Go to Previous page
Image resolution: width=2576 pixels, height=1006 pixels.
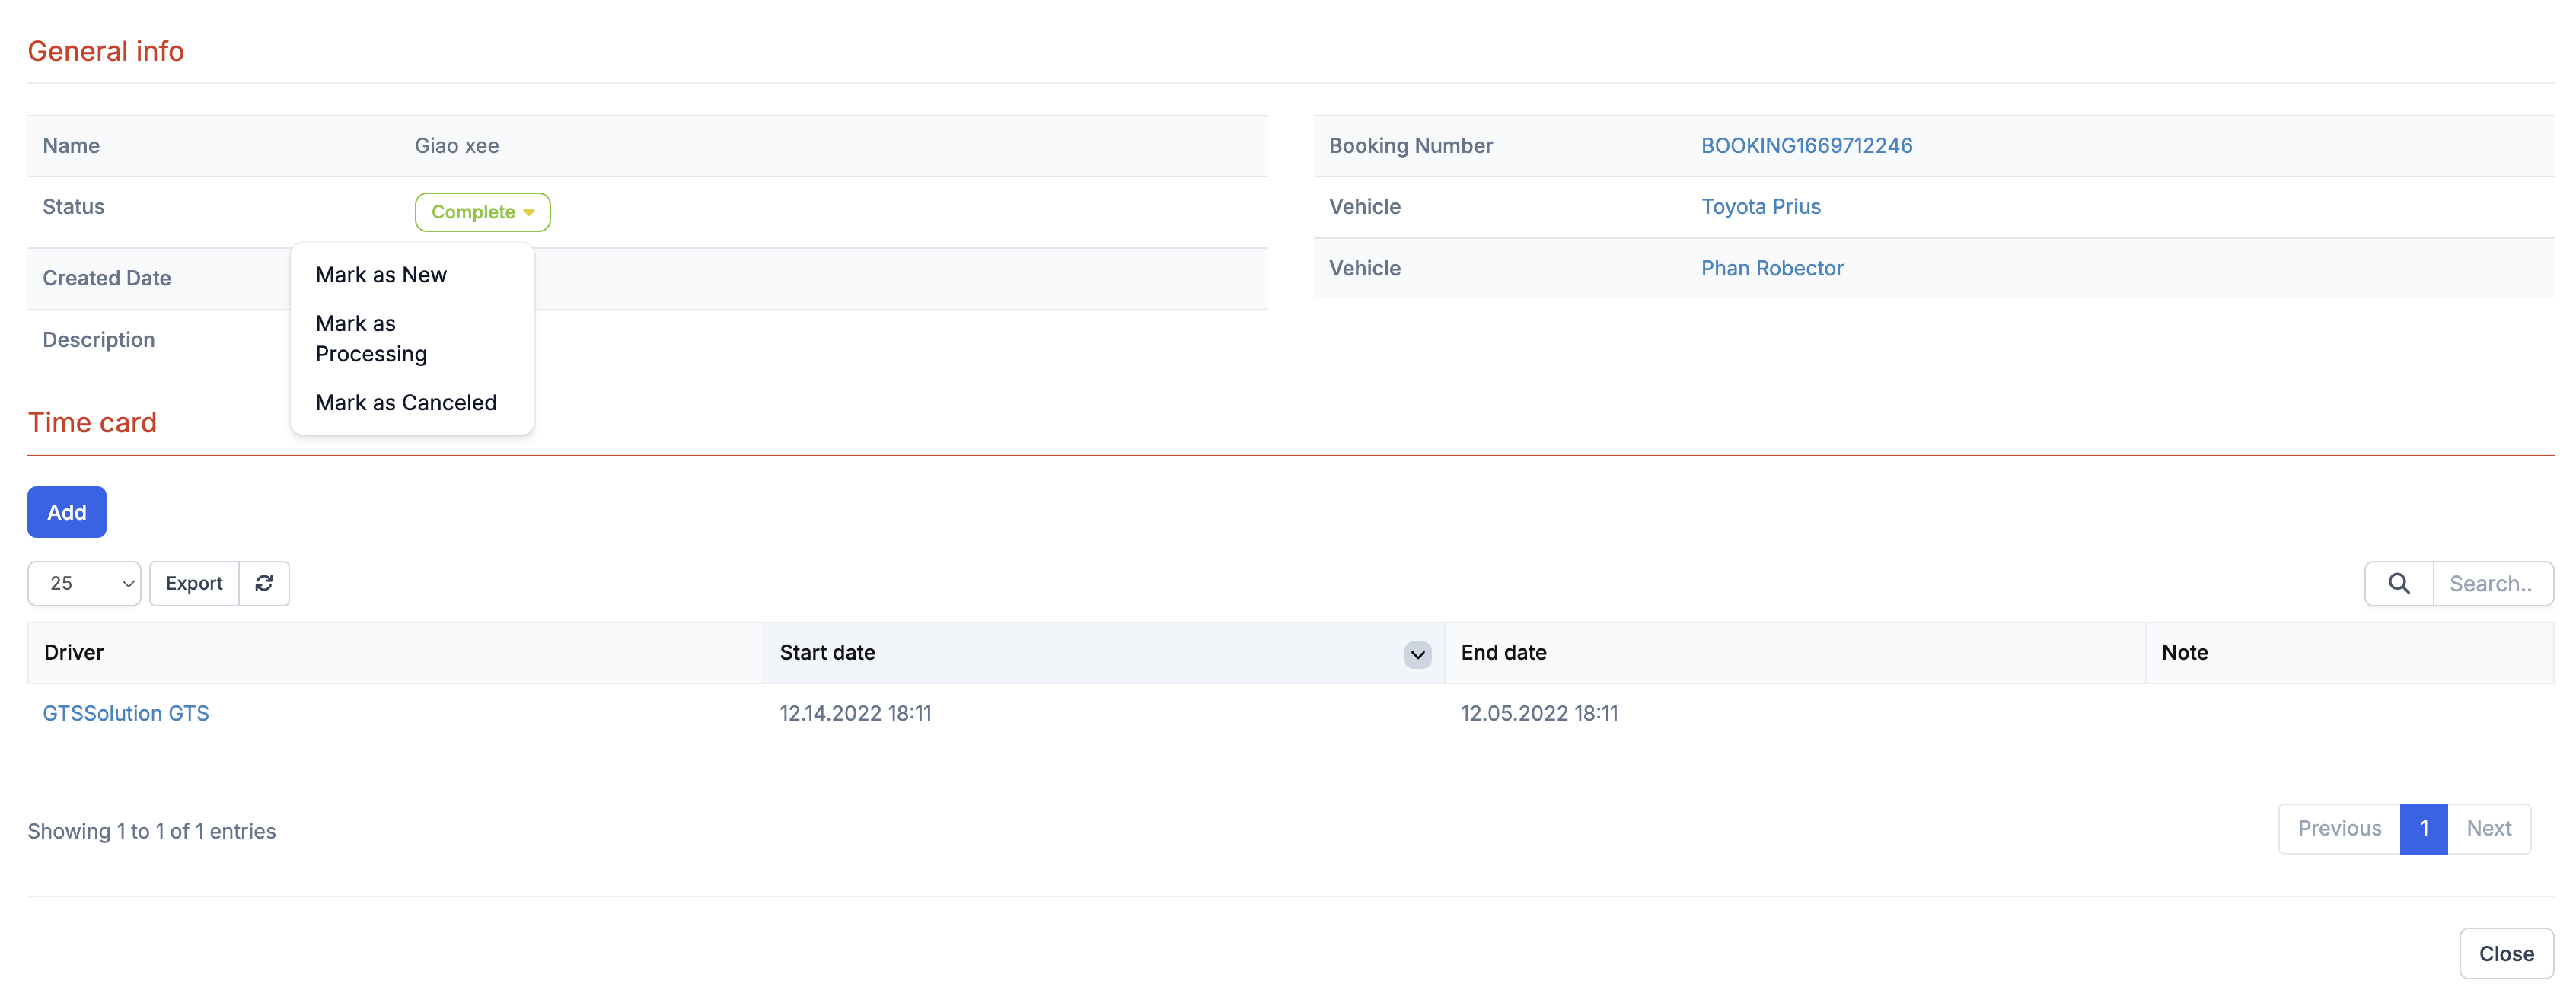pyautogui.click(x=2338, y=828)
